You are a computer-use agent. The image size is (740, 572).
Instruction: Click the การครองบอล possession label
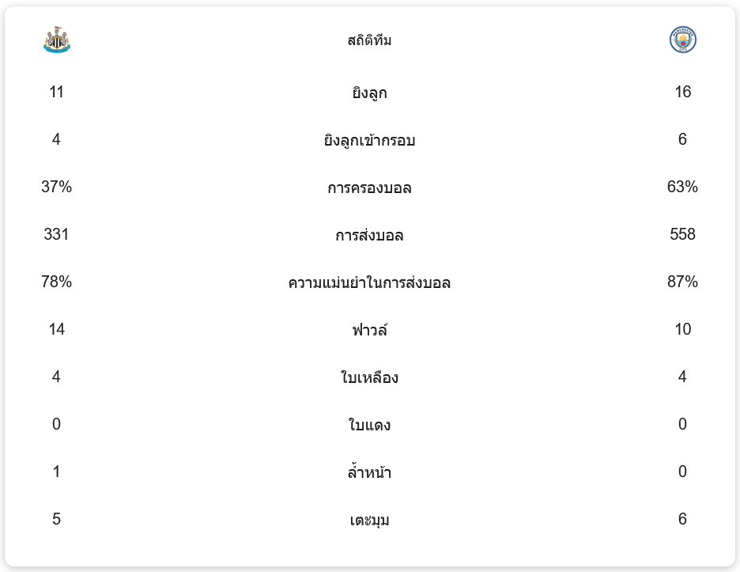[x=369, y=188]
